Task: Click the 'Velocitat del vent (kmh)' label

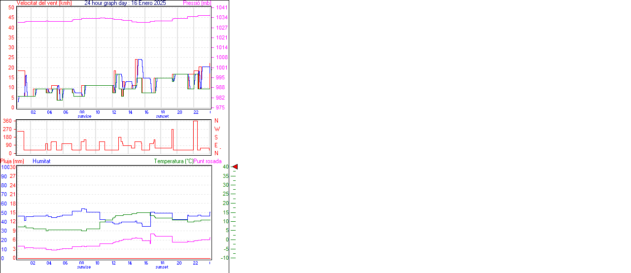Action: (44, 3)
